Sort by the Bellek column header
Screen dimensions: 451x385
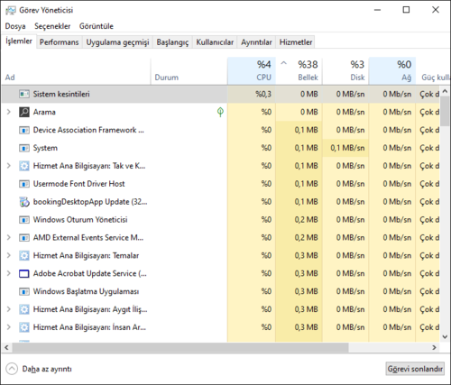(x=299, y=71)
